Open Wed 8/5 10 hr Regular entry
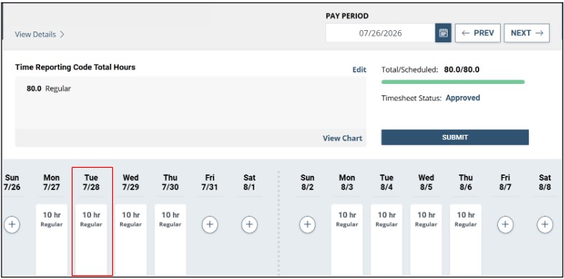 (x=426, y=240)
